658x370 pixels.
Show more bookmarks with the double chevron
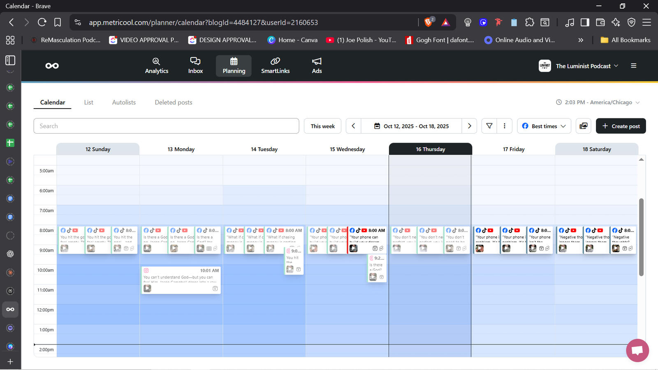click(581, 40)
